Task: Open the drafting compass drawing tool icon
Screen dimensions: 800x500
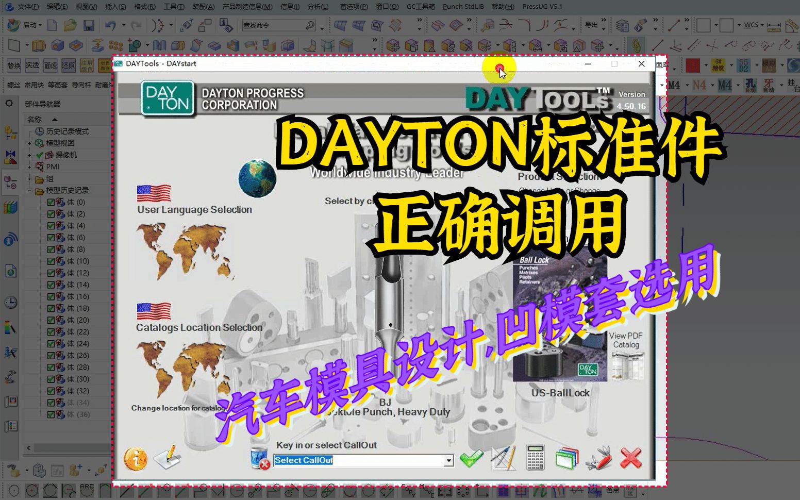Action: [x=503, y=457]
